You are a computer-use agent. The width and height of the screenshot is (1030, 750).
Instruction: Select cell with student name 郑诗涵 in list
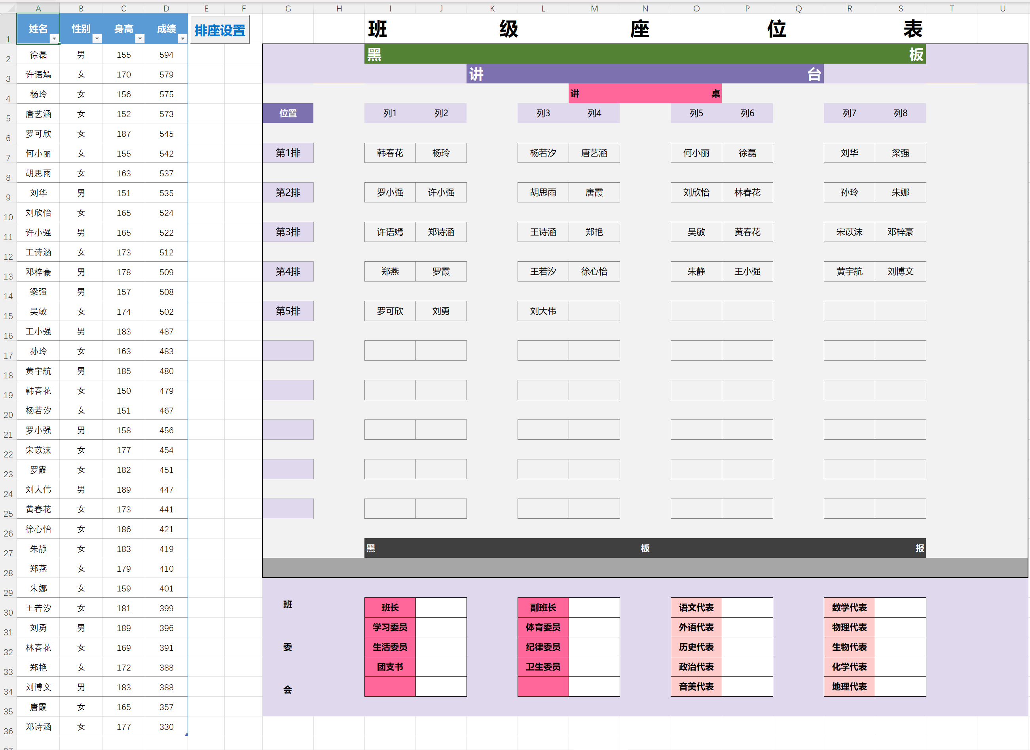click(x=38, y=727)
